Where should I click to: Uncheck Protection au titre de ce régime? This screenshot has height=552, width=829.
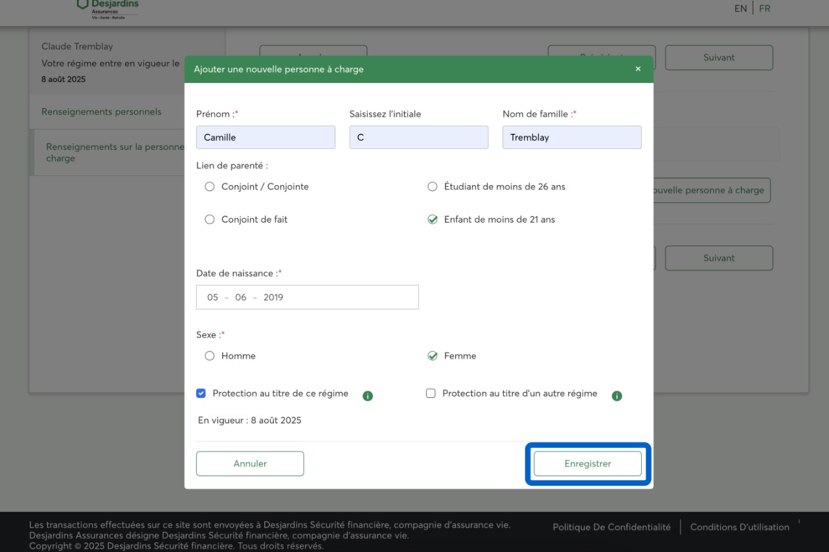click(x=201, y=393)
